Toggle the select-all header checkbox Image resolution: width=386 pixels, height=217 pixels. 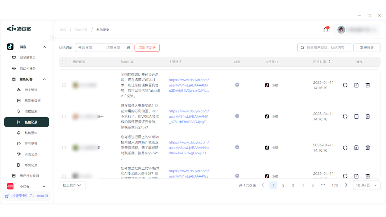click(x=64, y=62)
